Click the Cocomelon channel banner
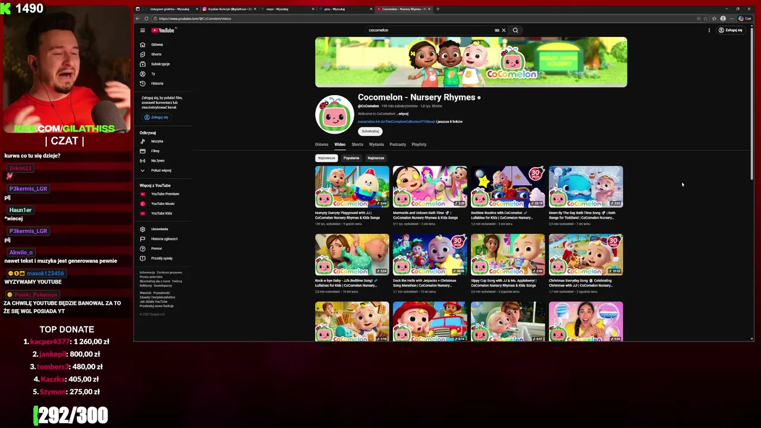The width and height of the screenshot is (761, 428). 471,62
